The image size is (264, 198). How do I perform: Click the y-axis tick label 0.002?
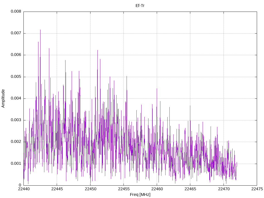pyautogui.click(x=16, y=142)
